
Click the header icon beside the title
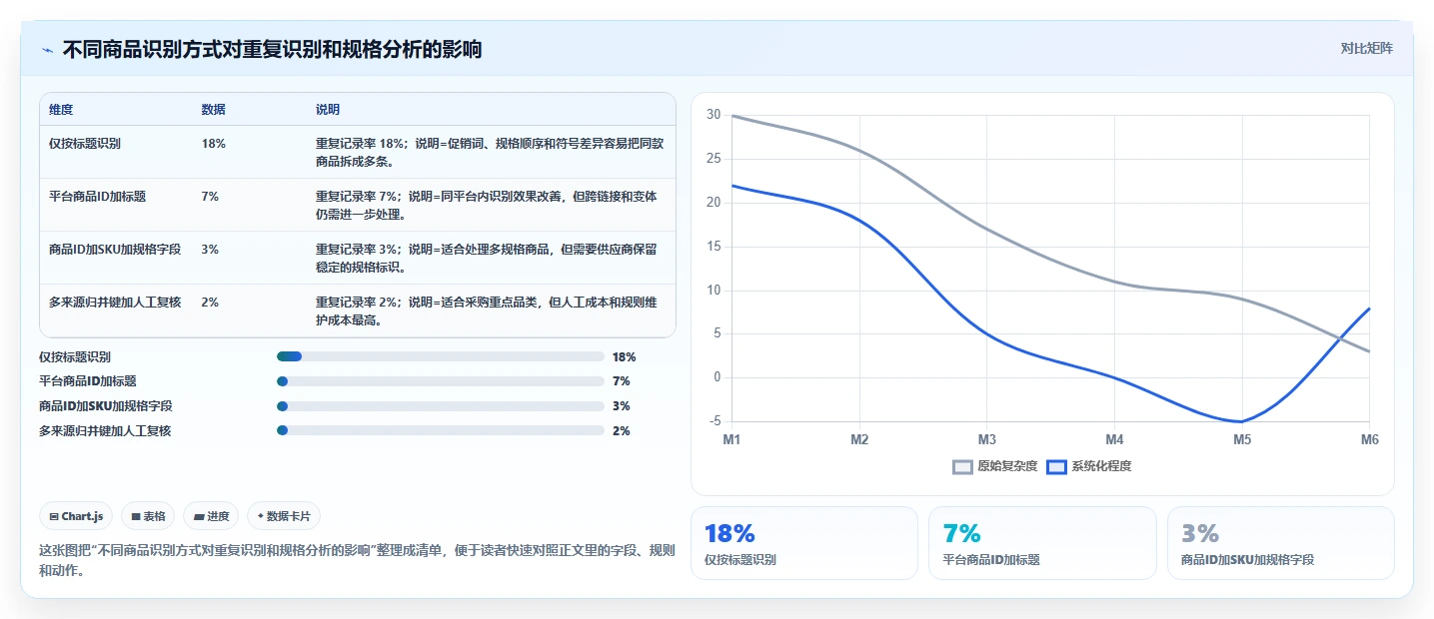tap(47, 49)
